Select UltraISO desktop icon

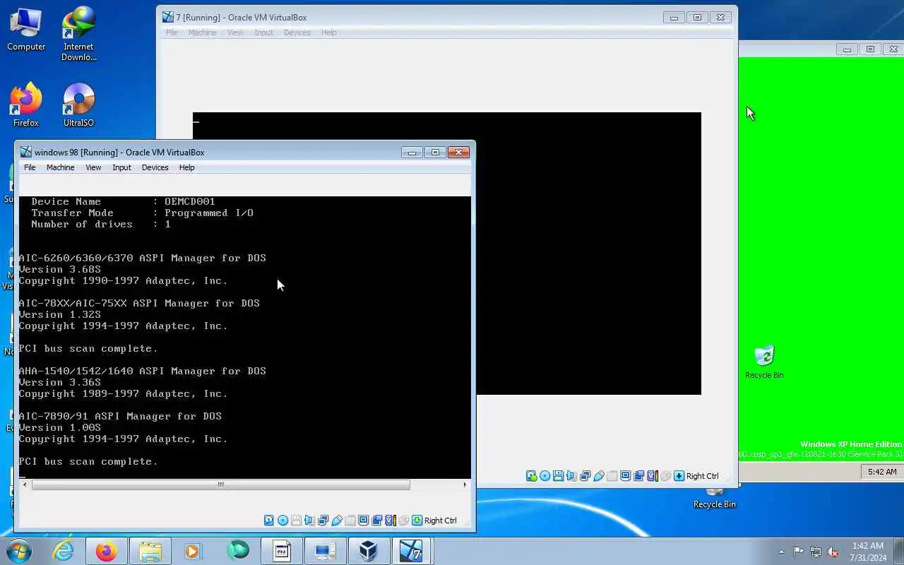78,105
